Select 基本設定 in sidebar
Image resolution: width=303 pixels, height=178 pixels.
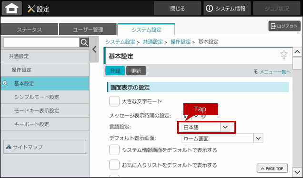(45, 83)
